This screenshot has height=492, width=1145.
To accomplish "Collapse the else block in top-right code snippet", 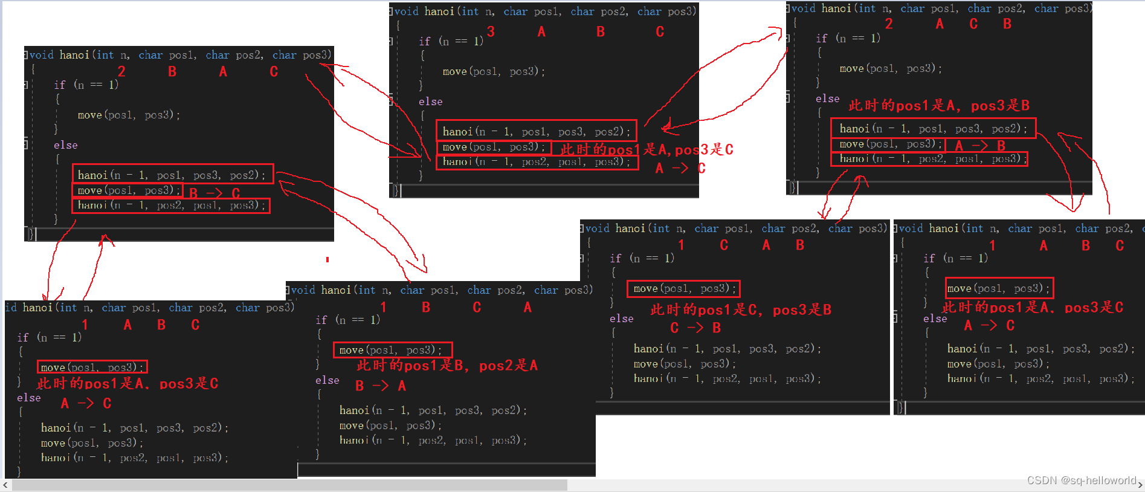I will (x=789, y=97).
